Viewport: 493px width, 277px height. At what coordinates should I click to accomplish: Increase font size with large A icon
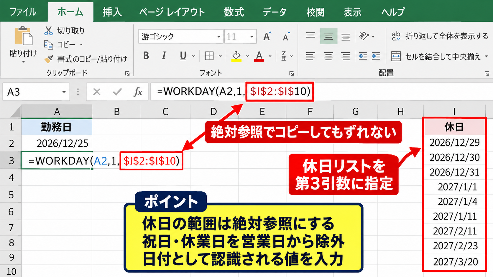267,37
